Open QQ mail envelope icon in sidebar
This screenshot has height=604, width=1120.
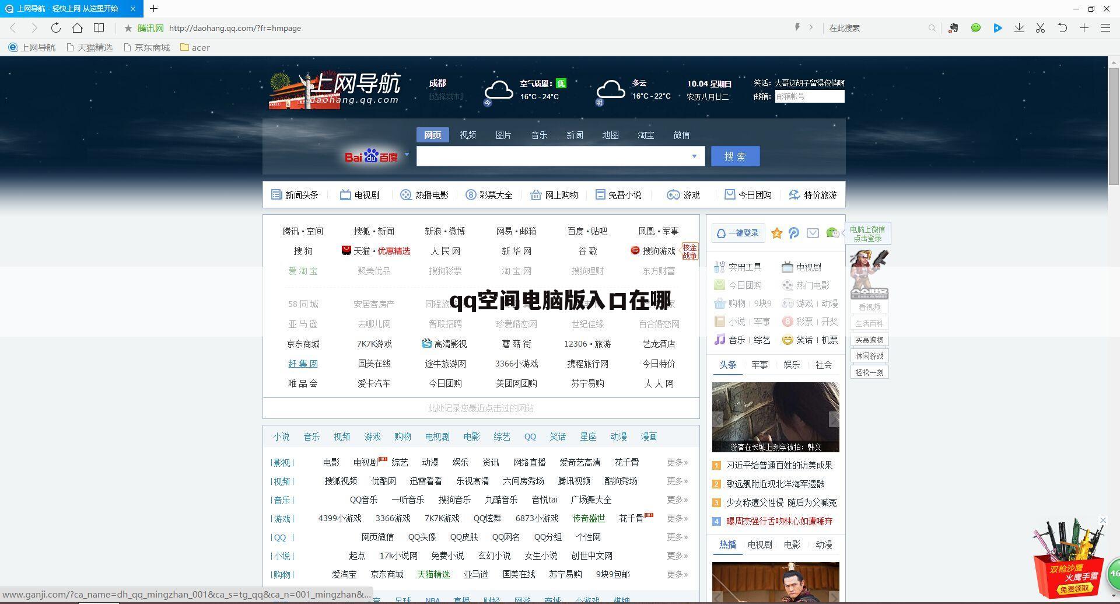813,233
